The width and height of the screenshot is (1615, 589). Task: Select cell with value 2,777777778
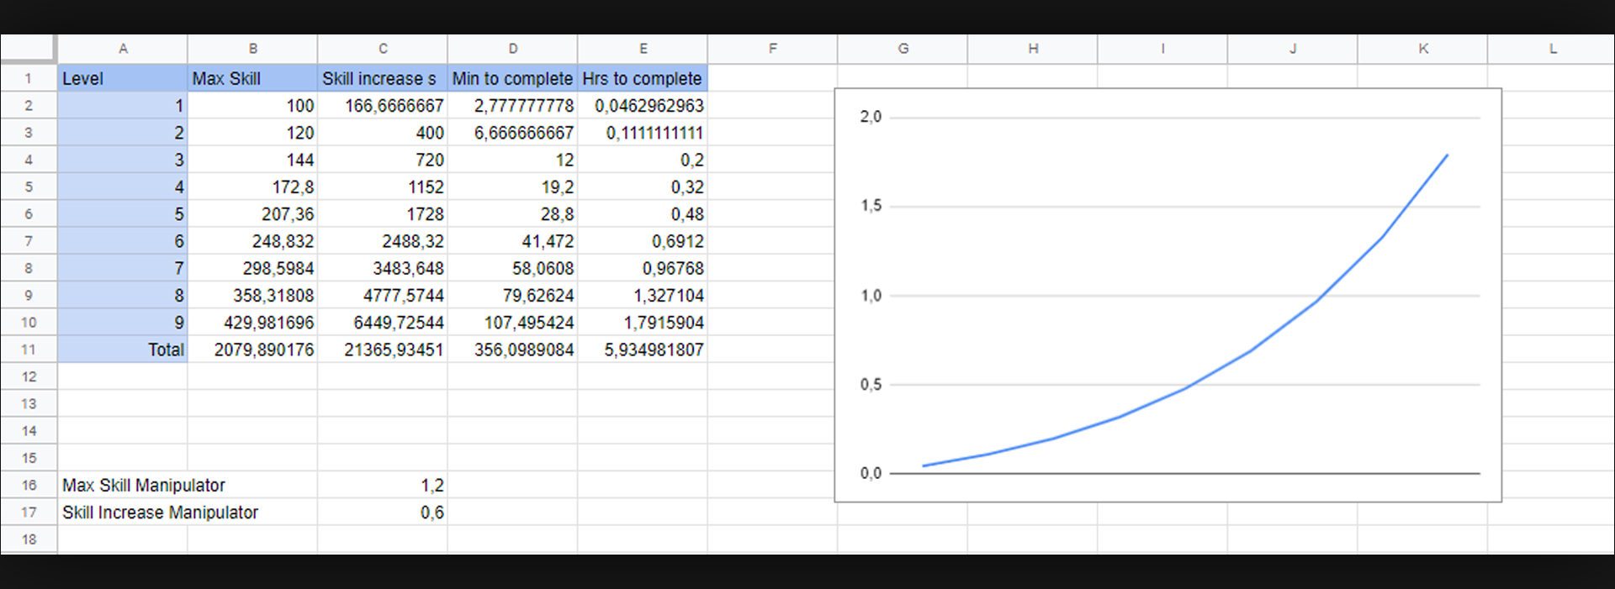512,105
